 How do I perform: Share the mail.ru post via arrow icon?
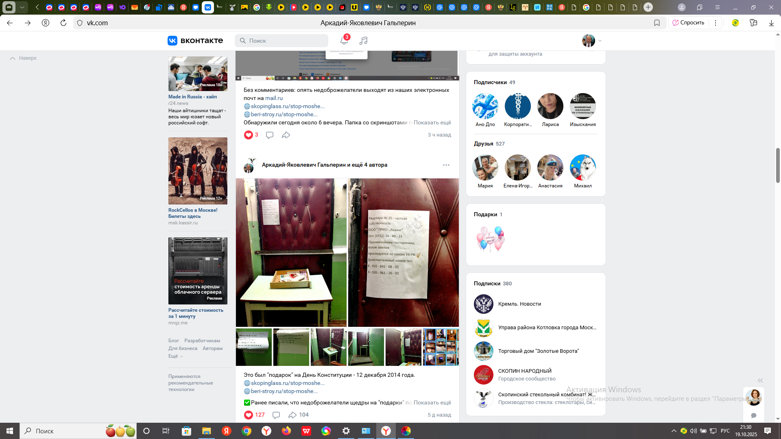[x=286, y=135]
